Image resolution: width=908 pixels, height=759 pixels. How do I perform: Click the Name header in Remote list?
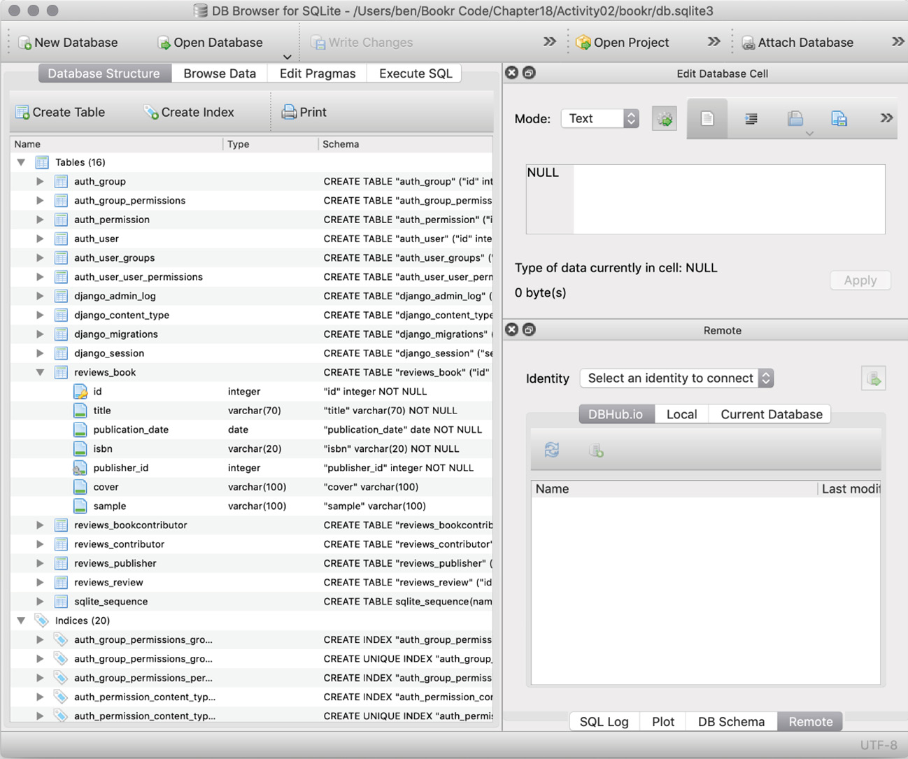coord(674,489)
